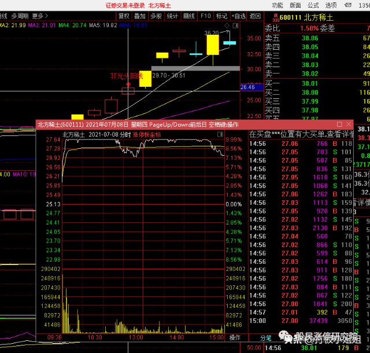Close the 北方稀土 分时 popup window
370x353 pixels.
[349, 124]
